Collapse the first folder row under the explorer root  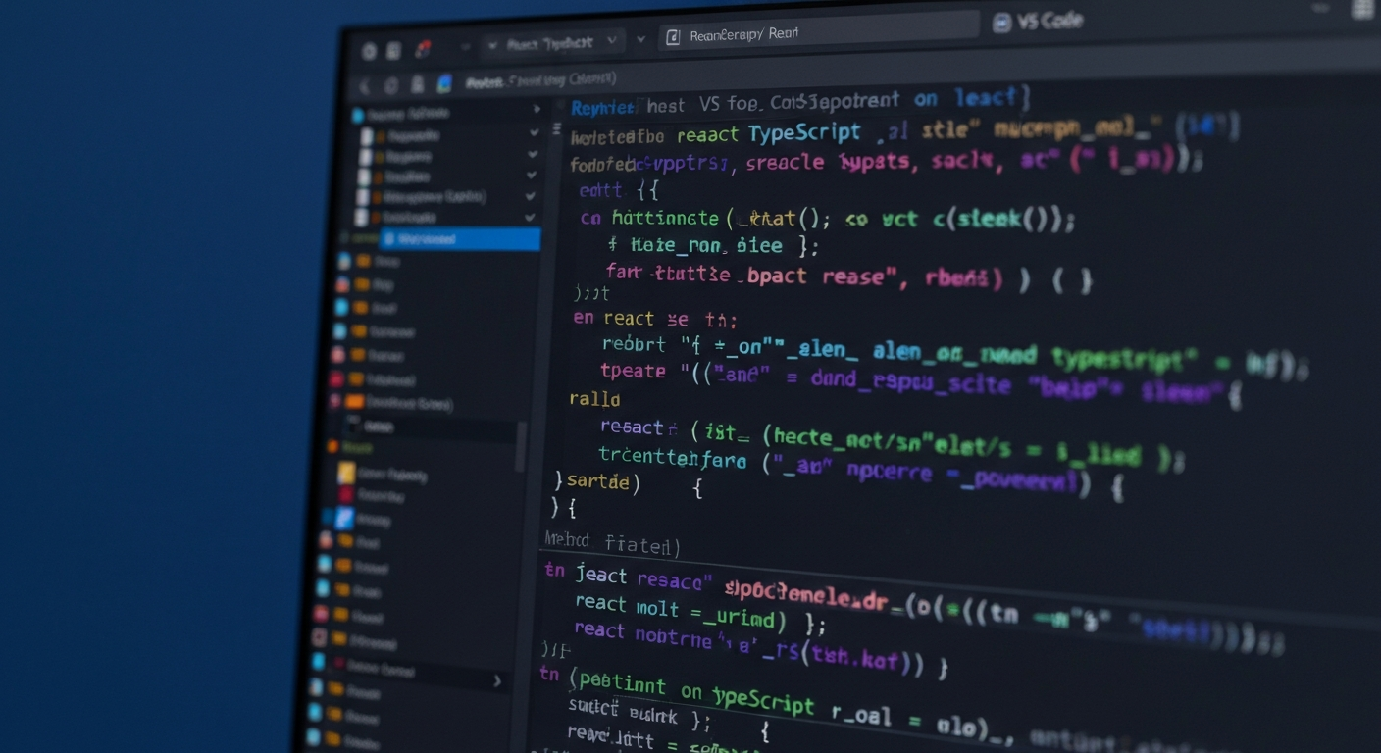[534, 132]
